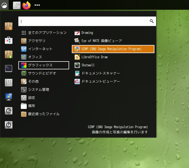This screenshot has height=168, width=189.
Task: Click the LibreOffice Draw icon
Action: 77,57
